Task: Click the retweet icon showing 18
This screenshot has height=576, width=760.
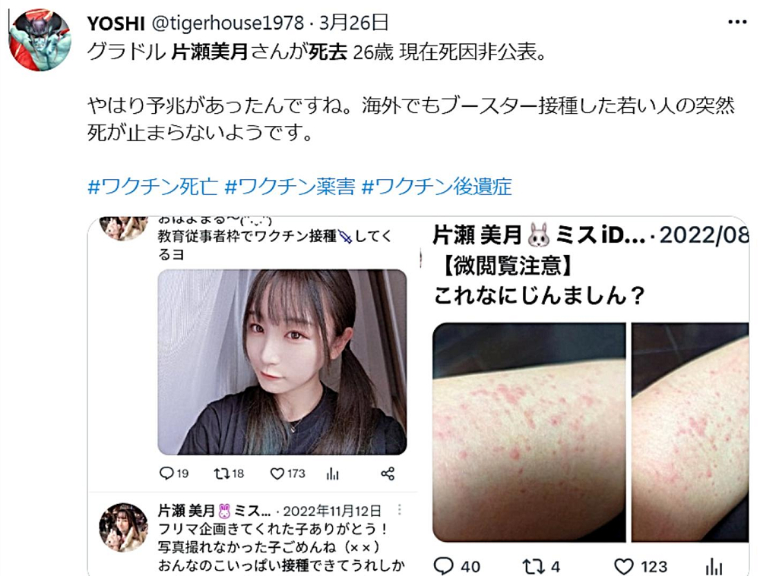Action: [x=222, y=474]
